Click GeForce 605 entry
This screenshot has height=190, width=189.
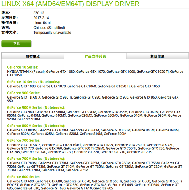coord(103,188)
